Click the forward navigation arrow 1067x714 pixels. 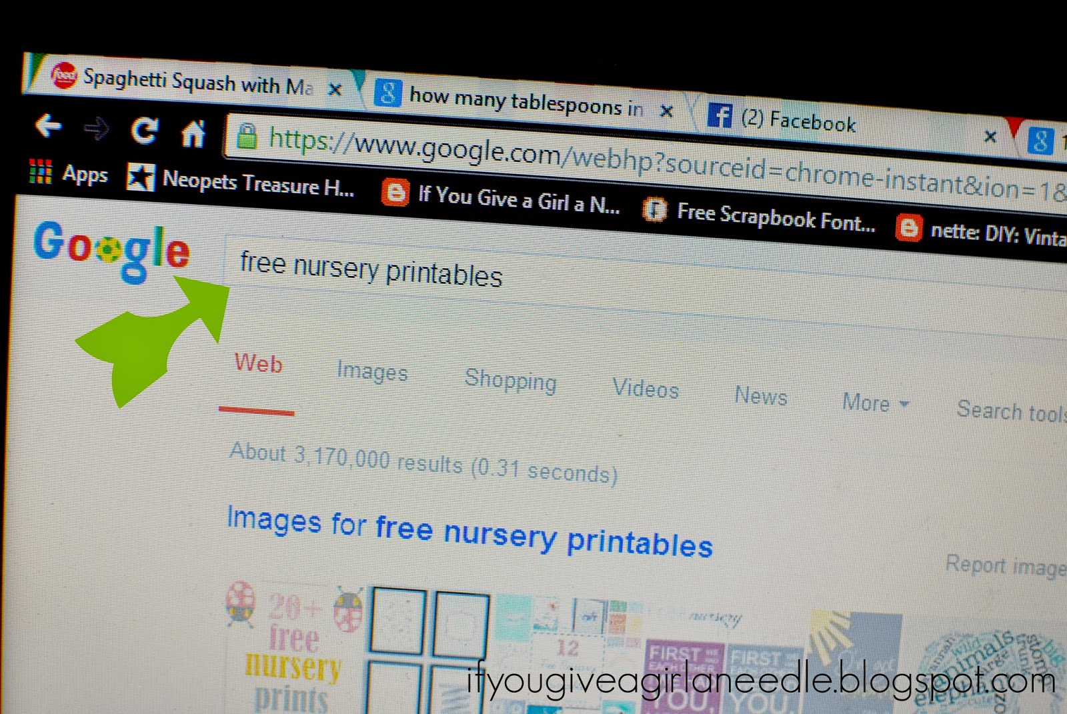click(97, 128)
